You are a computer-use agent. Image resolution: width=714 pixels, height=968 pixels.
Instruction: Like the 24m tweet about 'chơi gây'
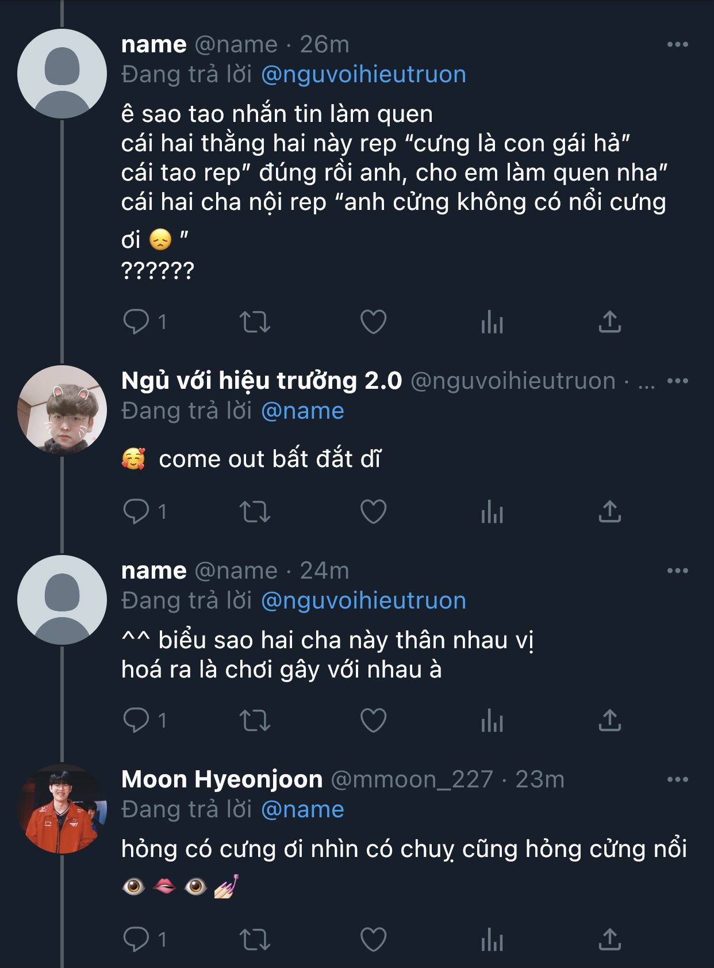373,720
